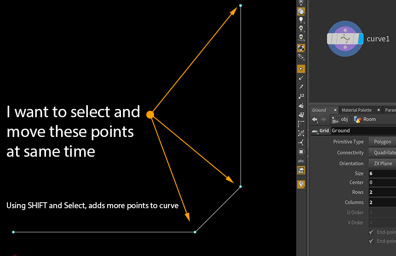Toggle the blue display flag on curve1
This screenshot has width=396, height=256.
click(x=361, y=39)
